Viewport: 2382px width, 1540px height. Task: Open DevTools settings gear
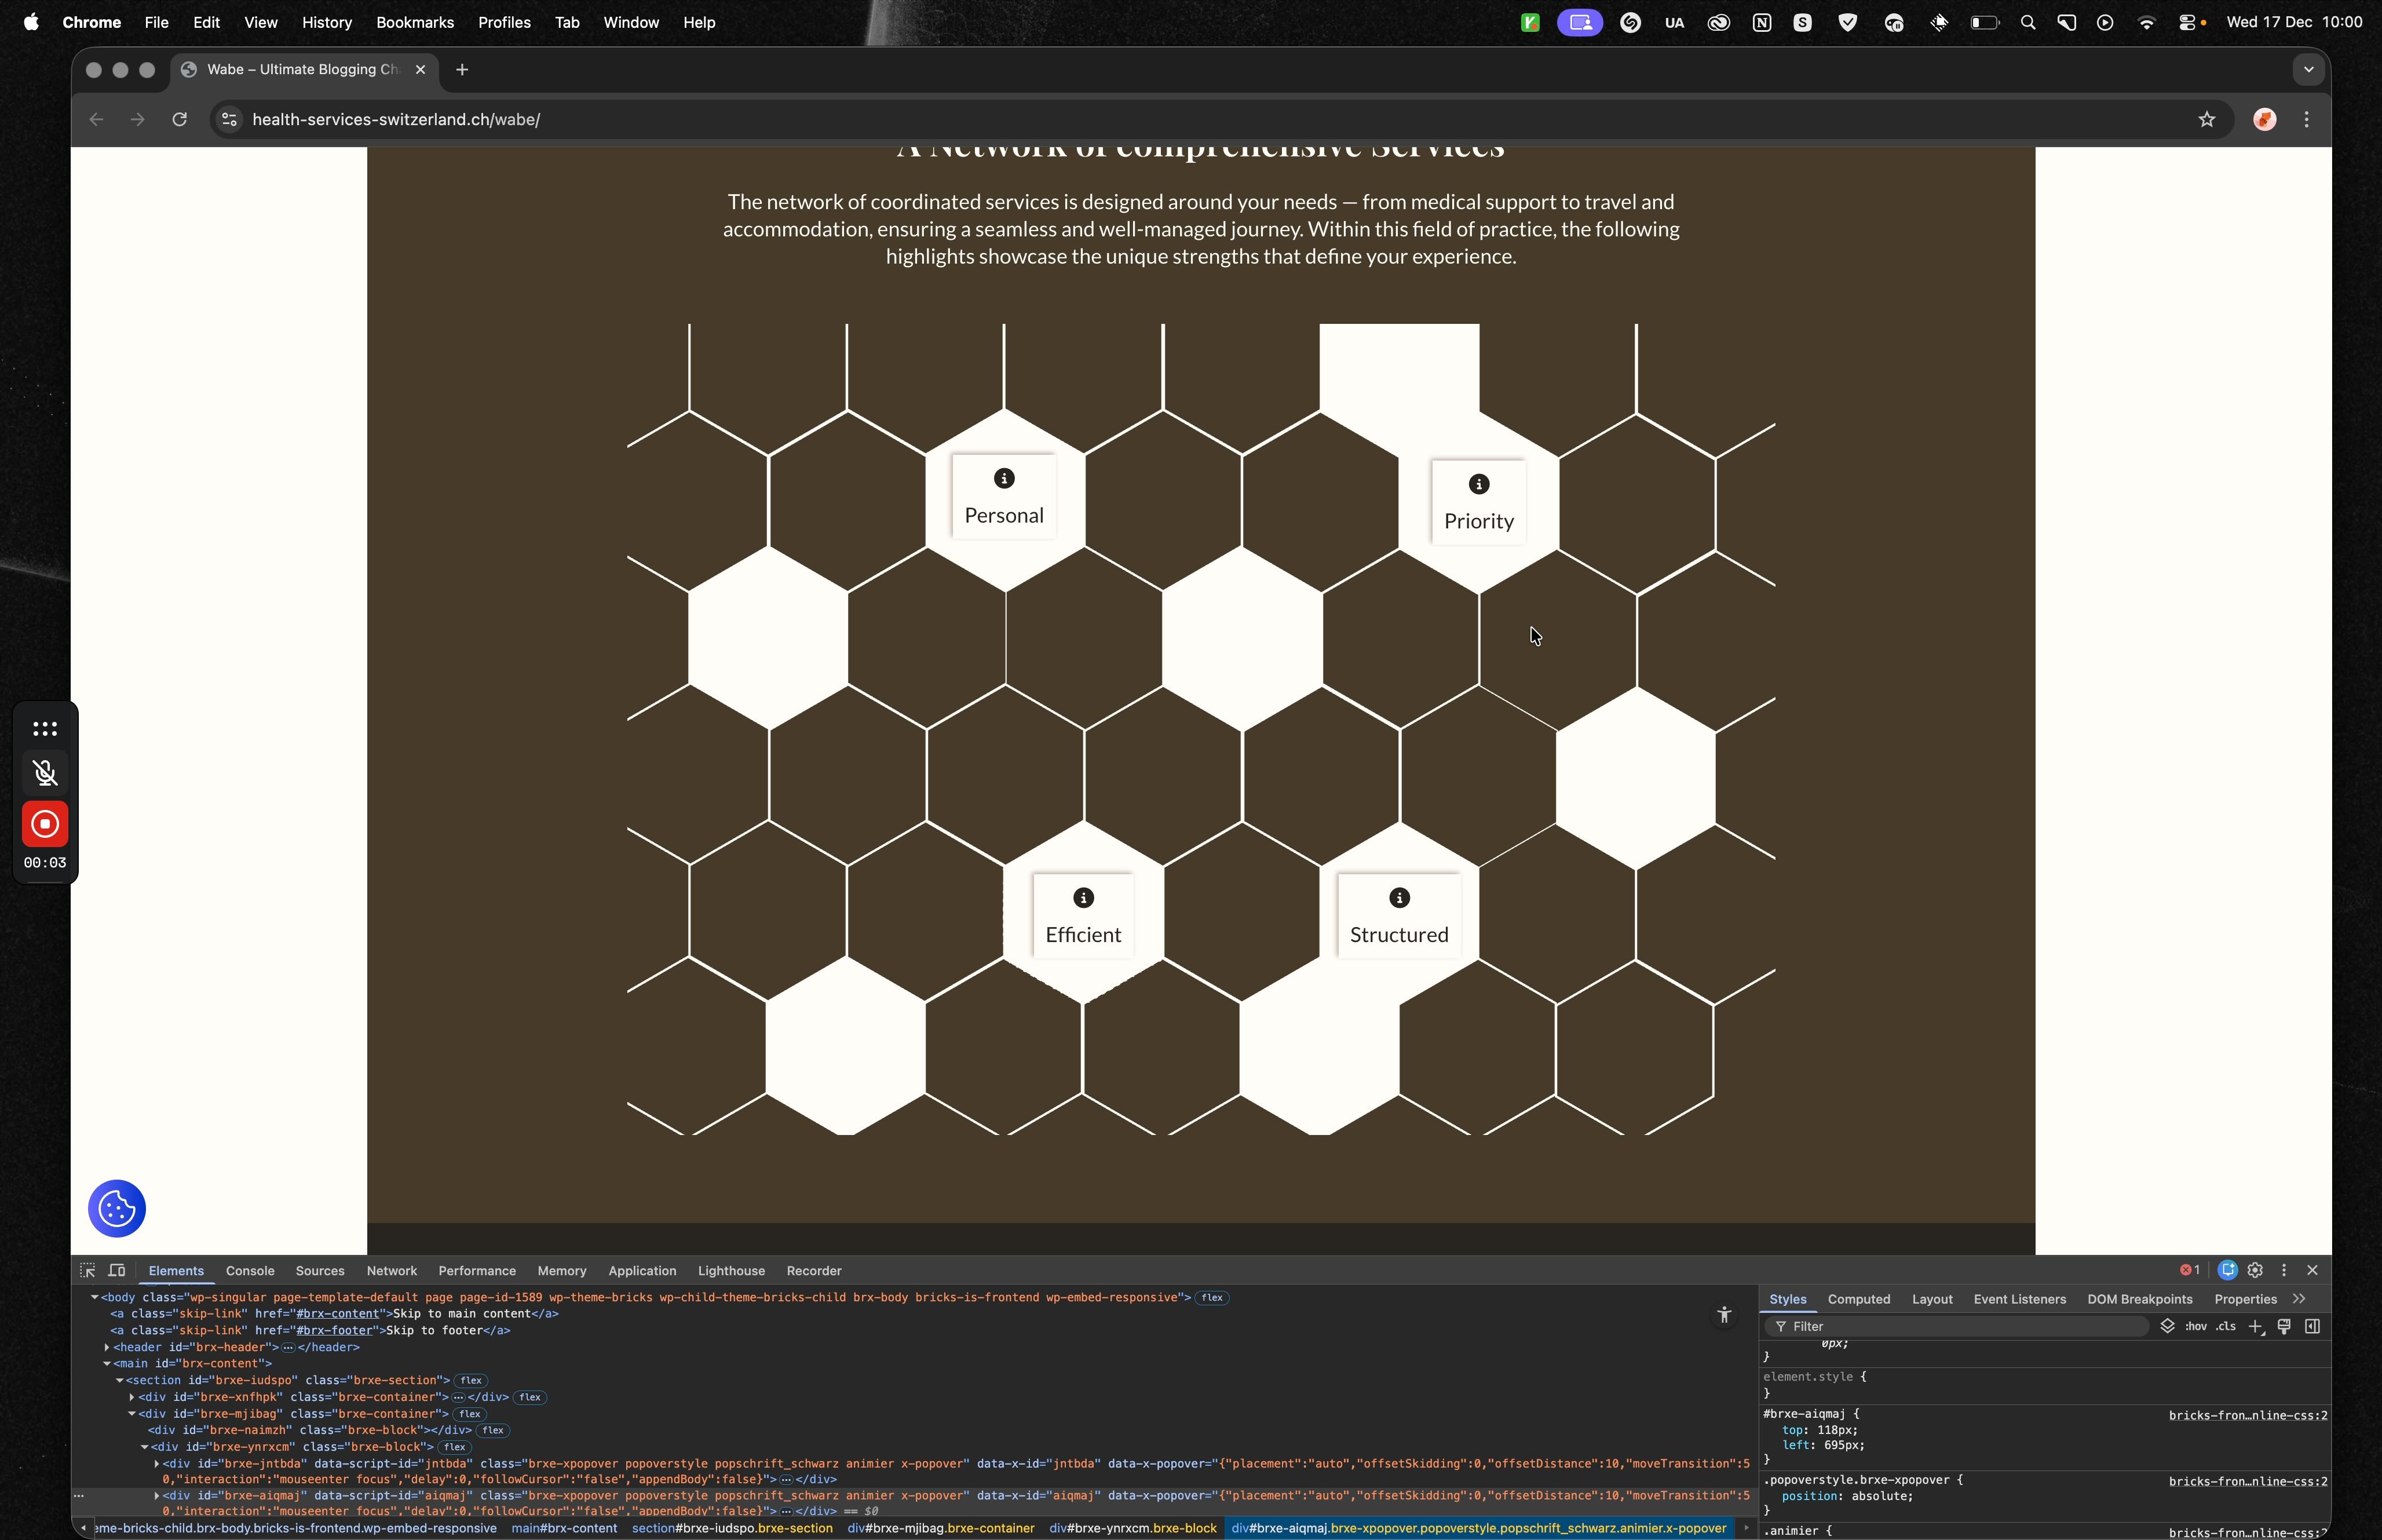[2255, 1270]
